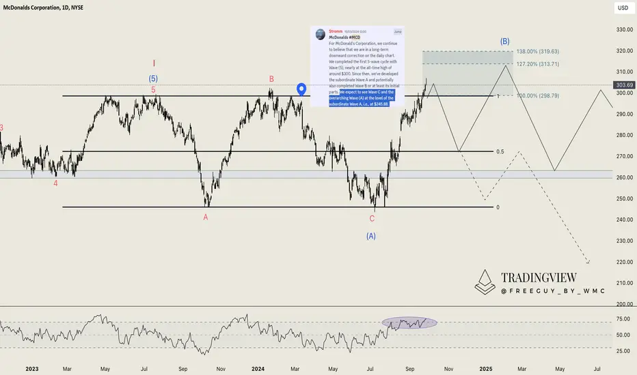Image resolution: width=637 pixels, height=375 pixels.
Task: Select the current price label 303.69
Action: tap(625, 85)
